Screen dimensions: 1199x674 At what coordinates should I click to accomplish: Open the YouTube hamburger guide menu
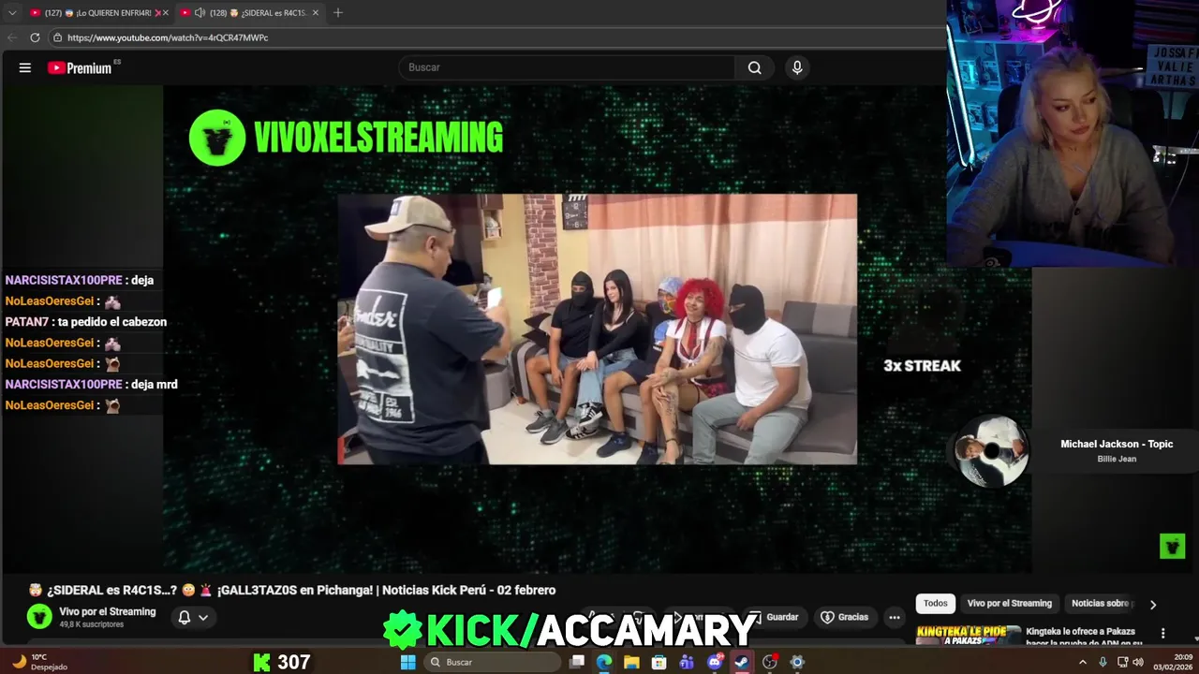(25, 67)
